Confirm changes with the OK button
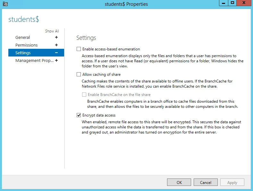This screenshot has width=253, height=191. (x=179, y=182)
